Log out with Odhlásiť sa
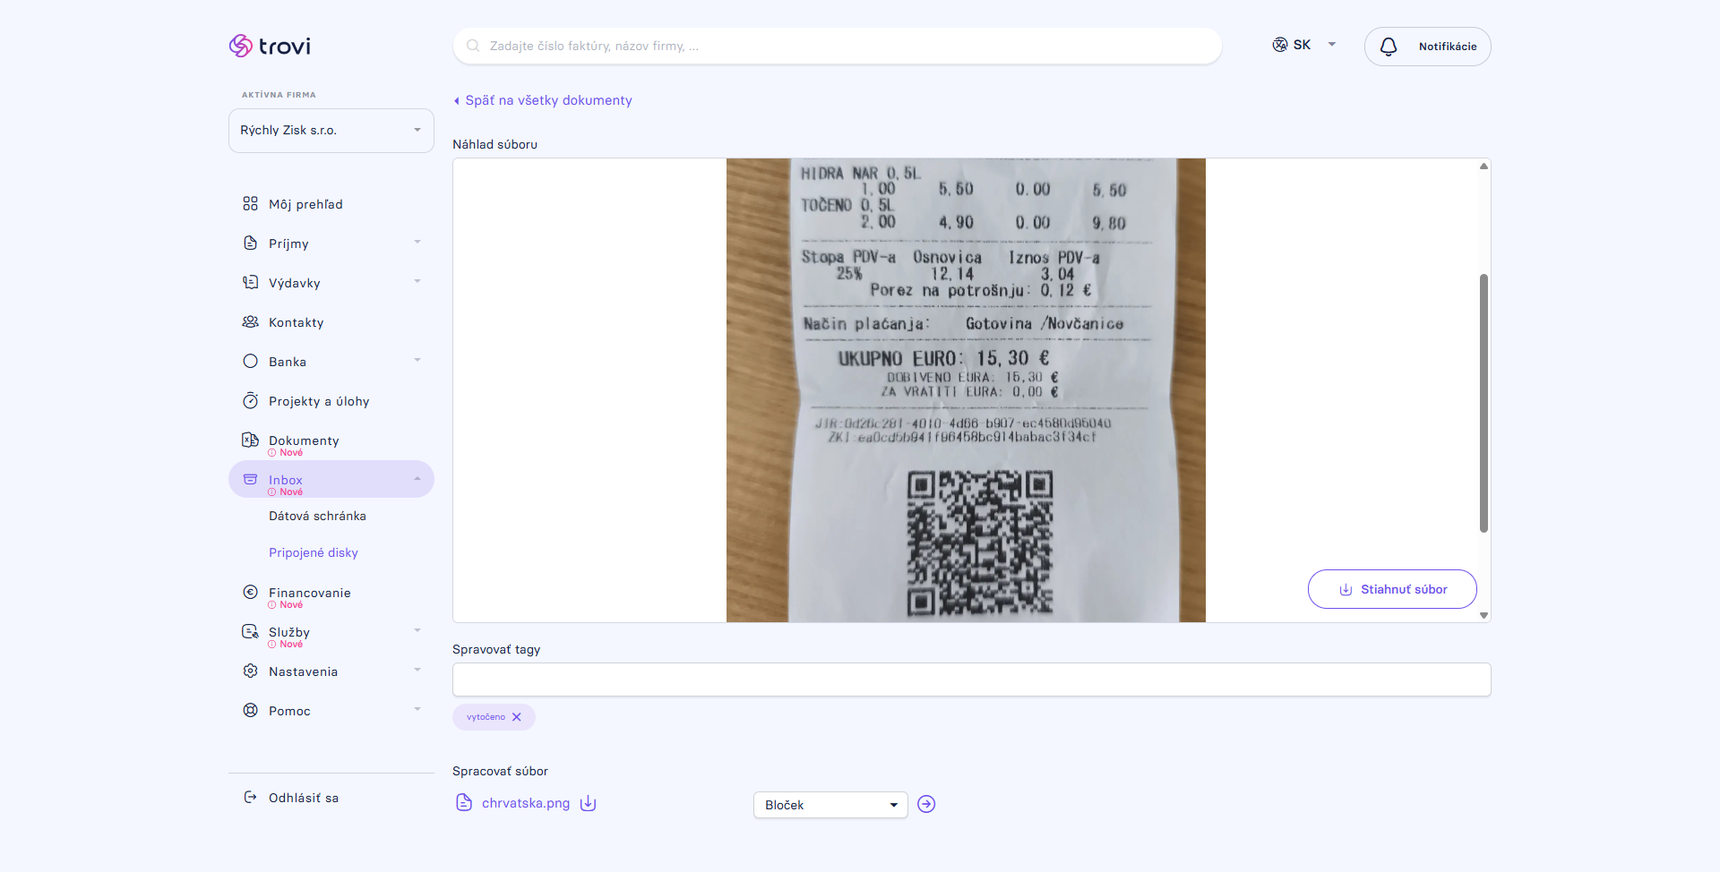 click(x=304, y=798)
